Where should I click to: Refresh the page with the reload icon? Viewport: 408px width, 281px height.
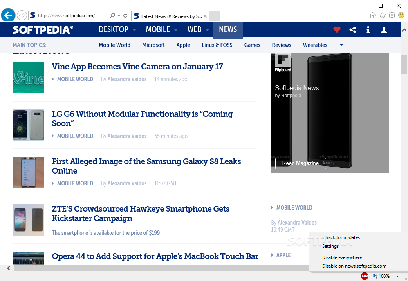tap(125, 15)
